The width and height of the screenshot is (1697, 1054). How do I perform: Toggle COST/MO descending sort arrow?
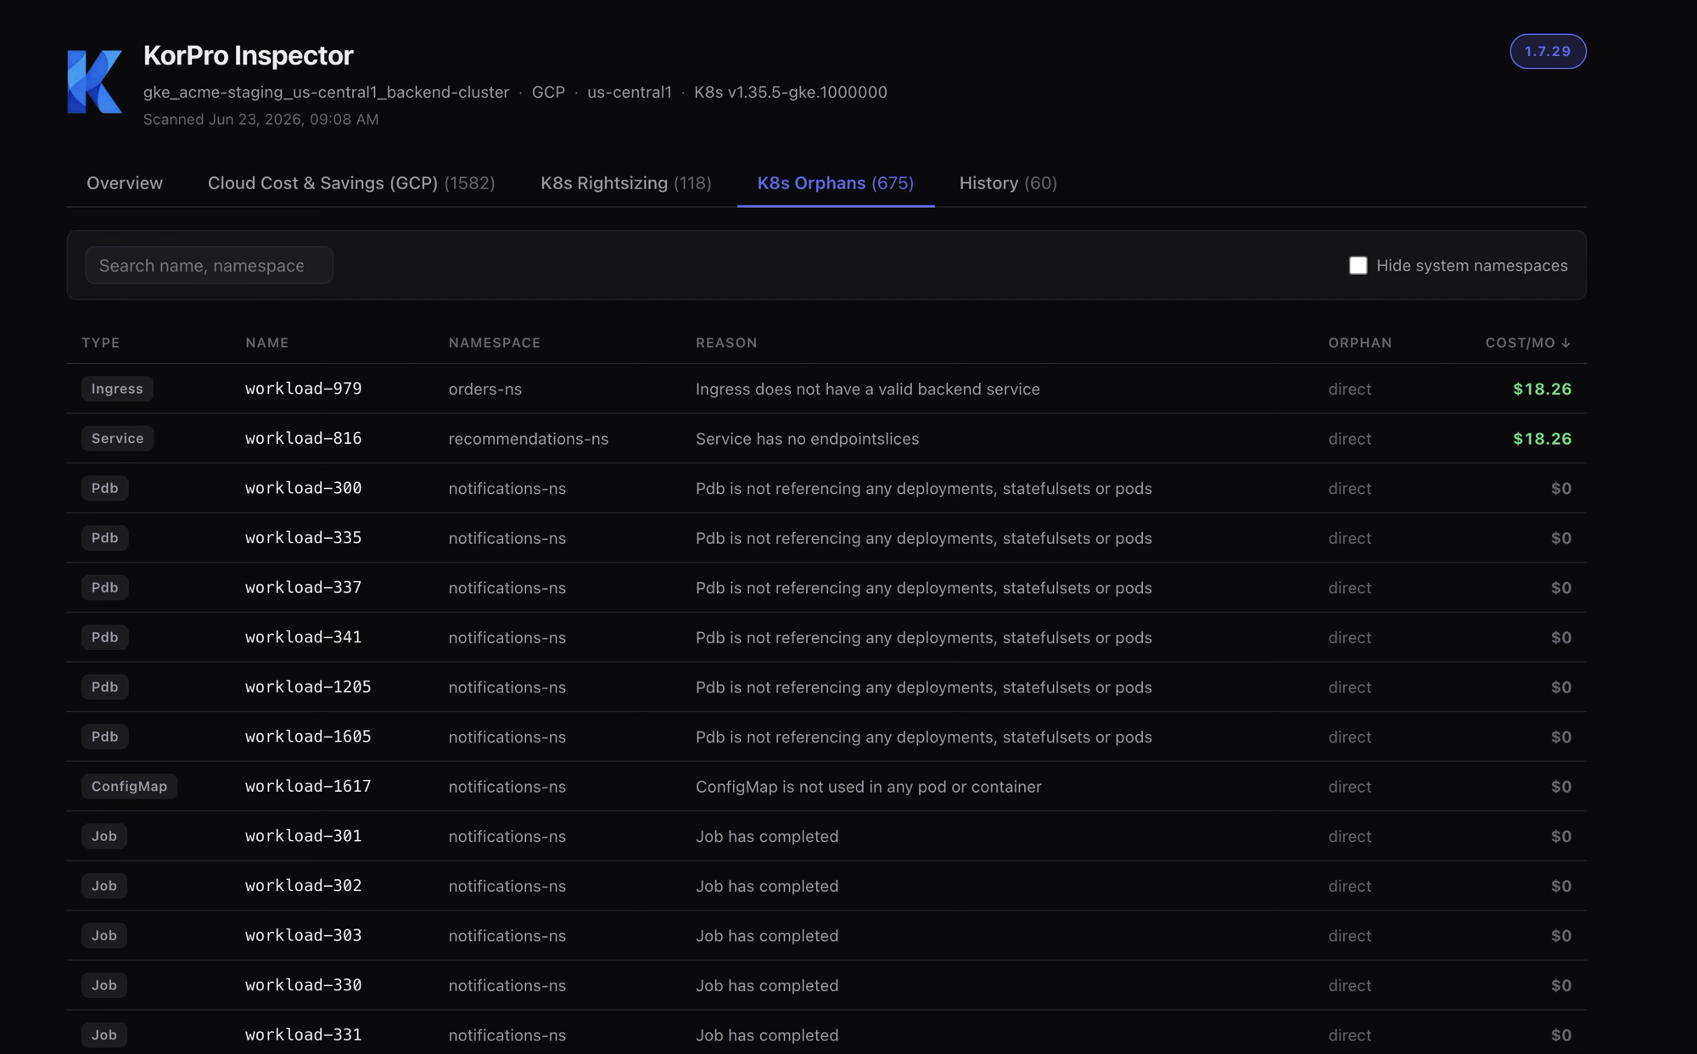(1565, 343)
